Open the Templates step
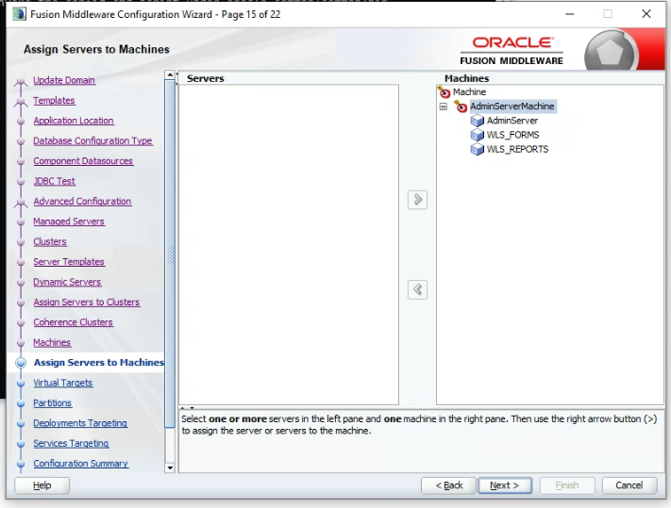Screen dimensions: 671x508 click(x=54, y=101)
